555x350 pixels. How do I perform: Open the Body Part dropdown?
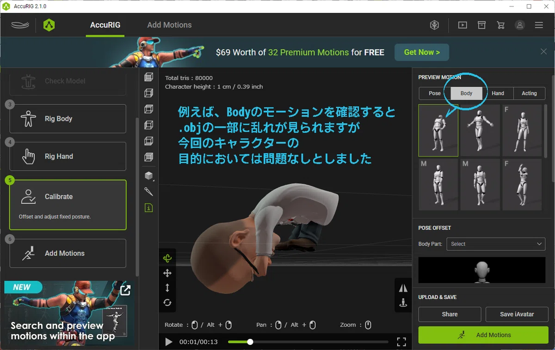(x=496, y=244)
